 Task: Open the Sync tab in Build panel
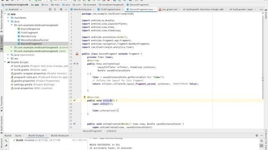click(x=18, y=135)
